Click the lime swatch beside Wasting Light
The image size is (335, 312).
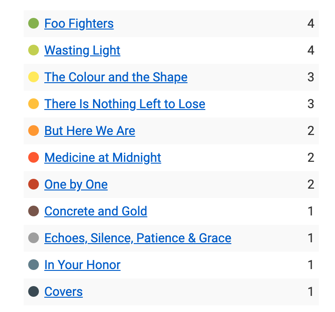point(34,50)
